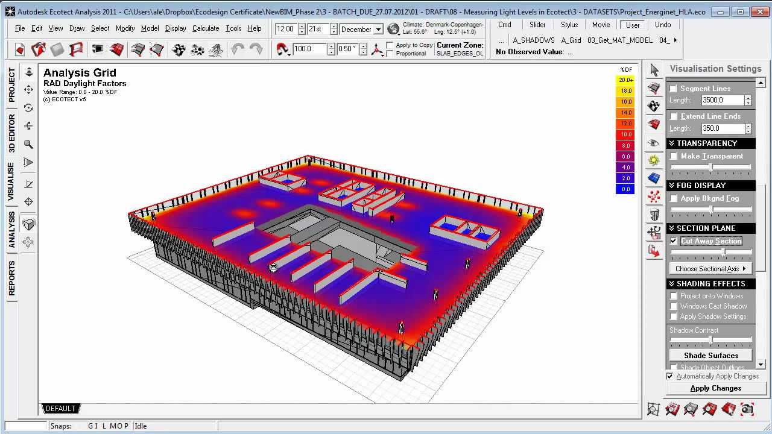Click the Slider button in top panel
772x434 pixels.
coord(537,25)
